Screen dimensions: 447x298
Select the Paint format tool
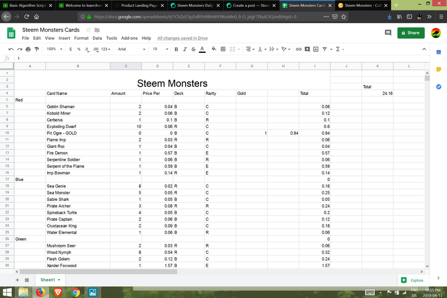[37, 49]
